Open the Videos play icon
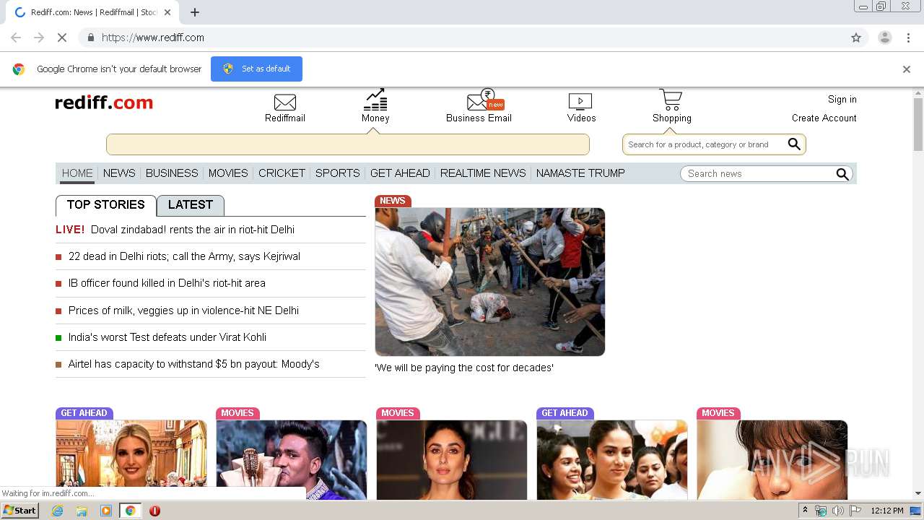The height and width of the screenshot is (520, 924). tap(580, 102)
